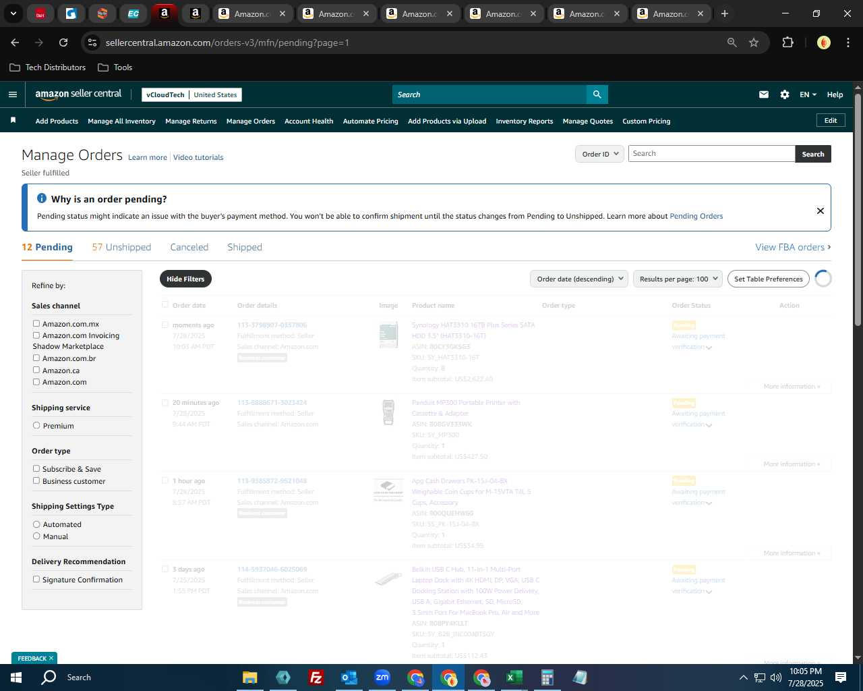Check the Subscribe & Save order type
The image size is (863, 691).
click(36, 469)
